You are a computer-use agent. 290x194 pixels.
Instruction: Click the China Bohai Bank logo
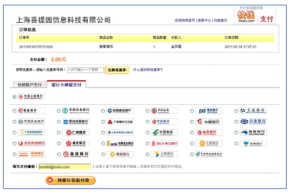[253, 133]
